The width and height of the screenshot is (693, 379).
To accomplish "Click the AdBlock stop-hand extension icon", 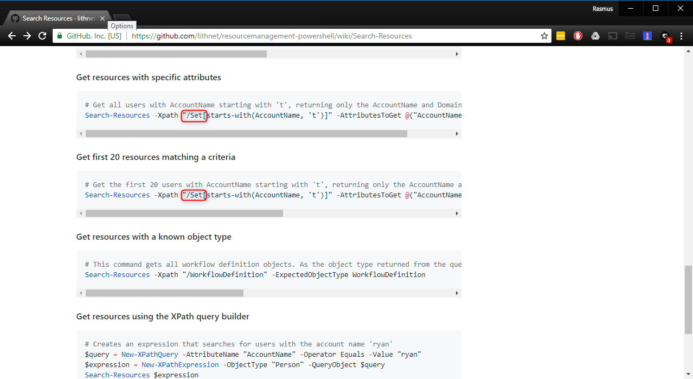I will 578,35.
